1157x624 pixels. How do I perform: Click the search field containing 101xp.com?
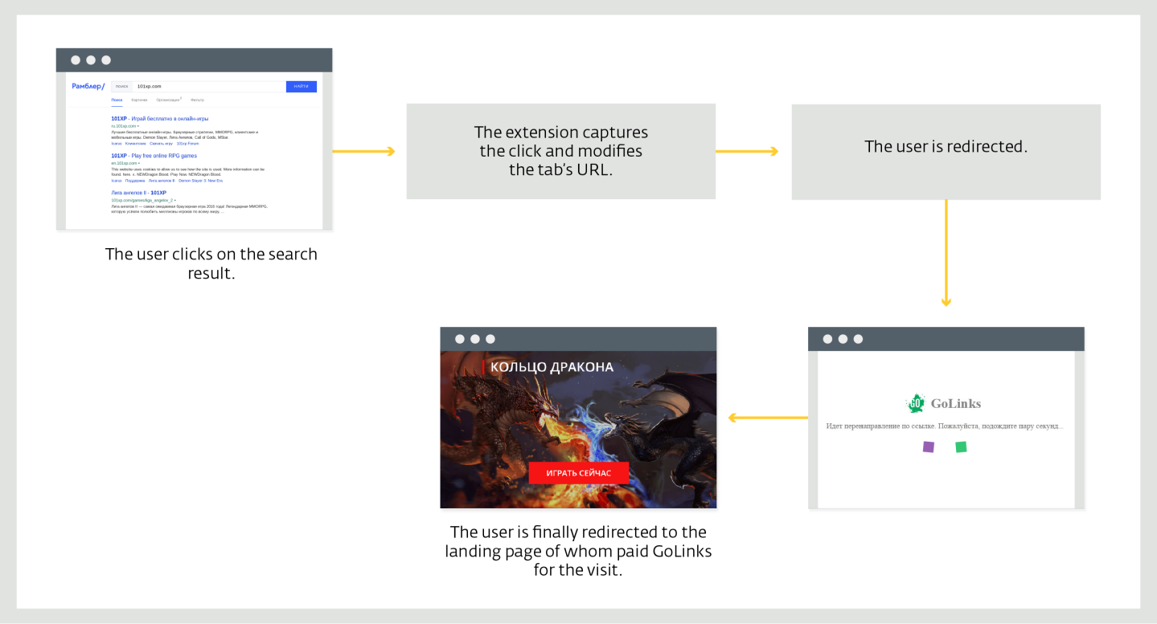pos(209,86)
